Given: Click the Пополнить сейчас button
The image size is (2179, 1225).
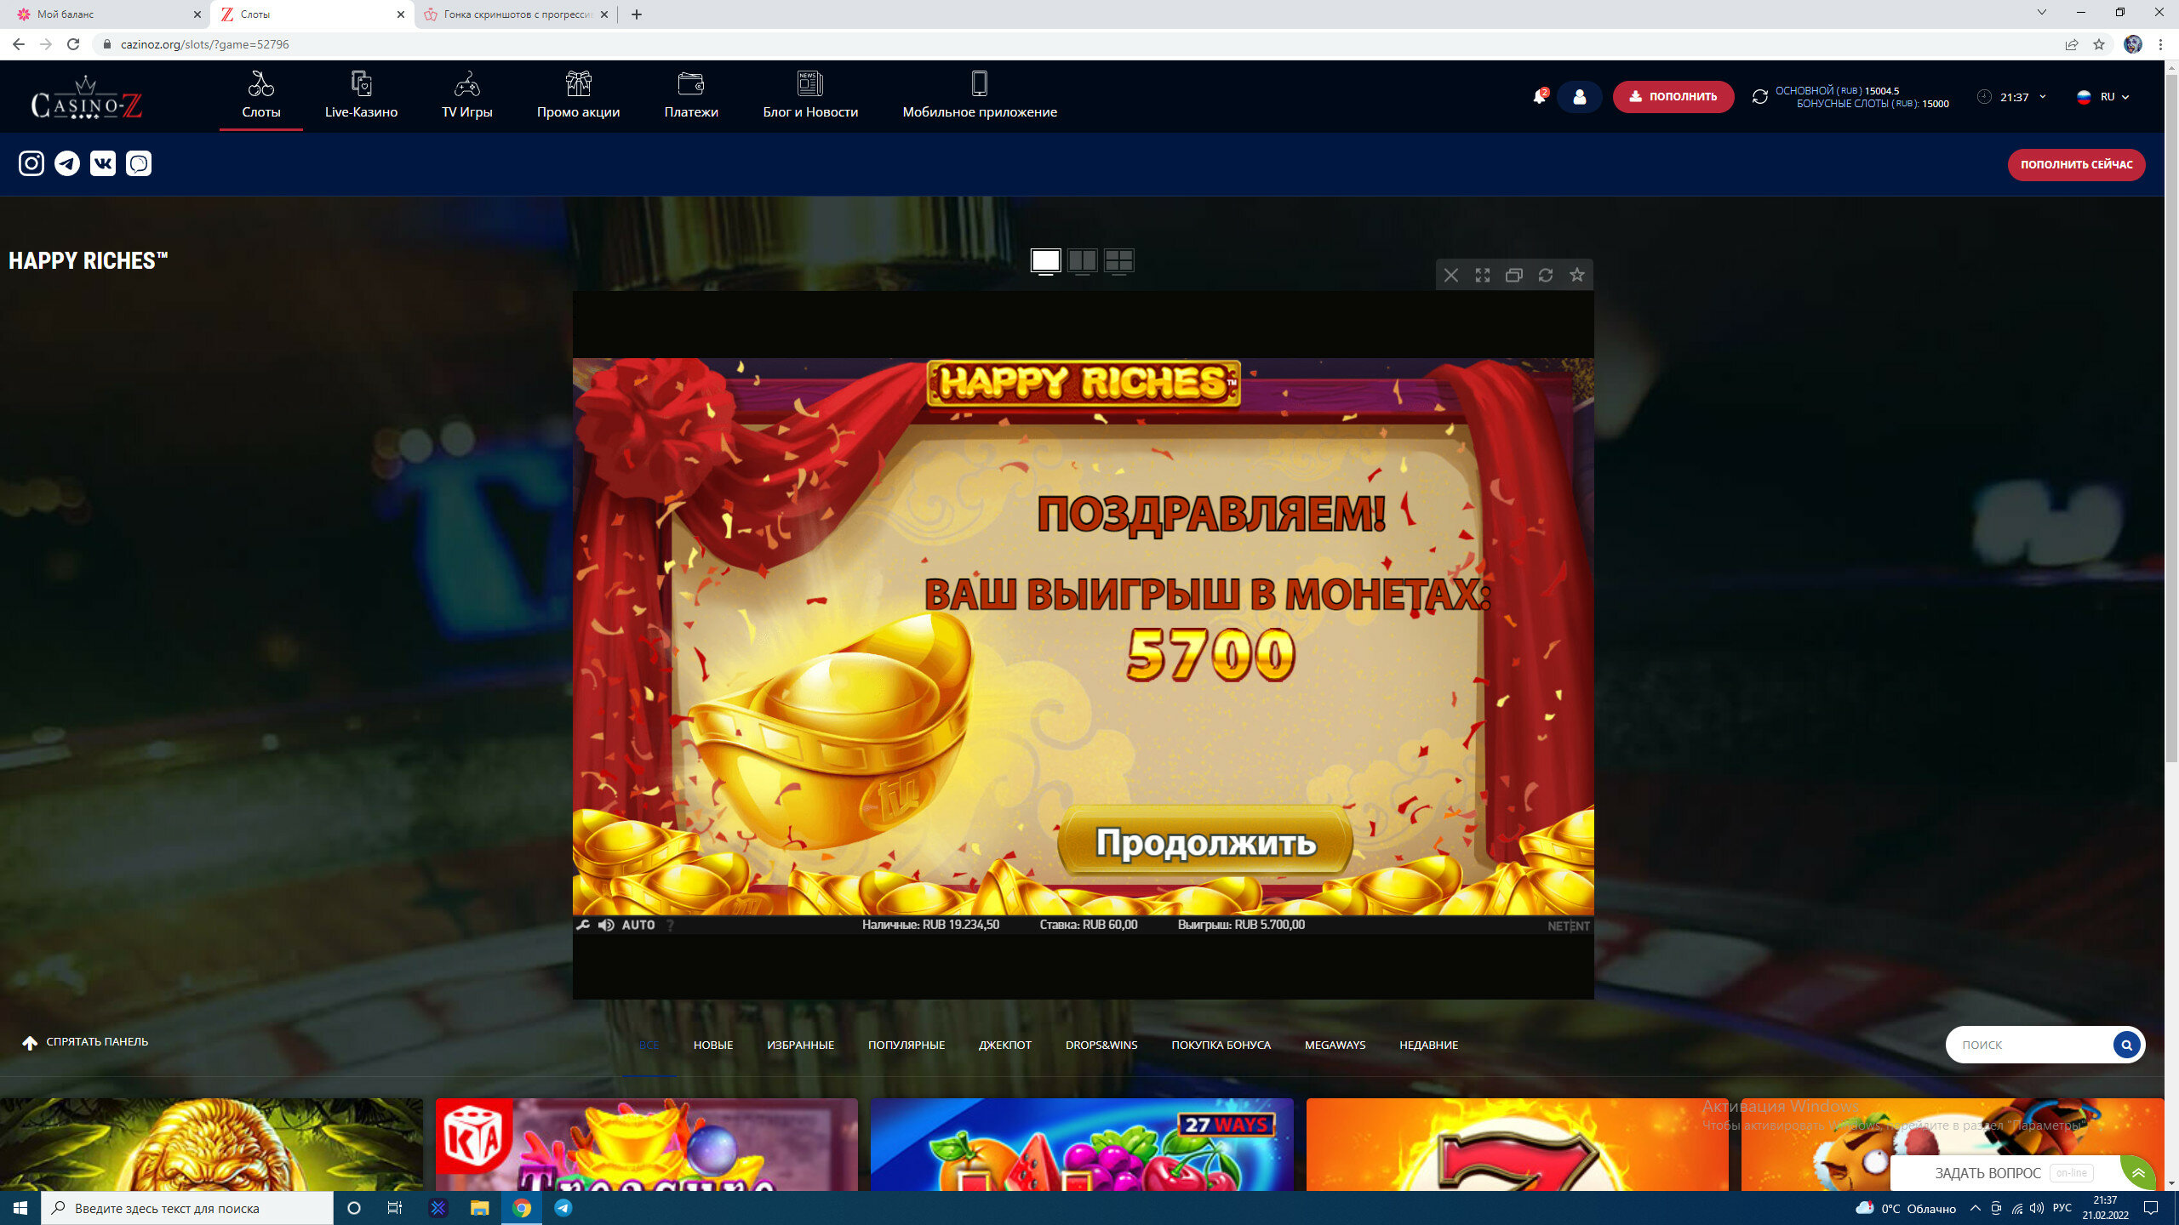Looking at the screenshot, I should point(2076,165).
